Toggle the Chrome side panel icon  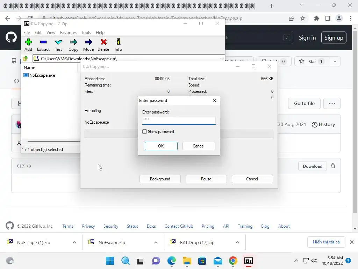[x=328, y=18]
